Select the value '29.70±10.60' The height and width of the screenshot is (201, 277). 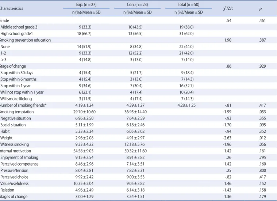click(84, 112)
